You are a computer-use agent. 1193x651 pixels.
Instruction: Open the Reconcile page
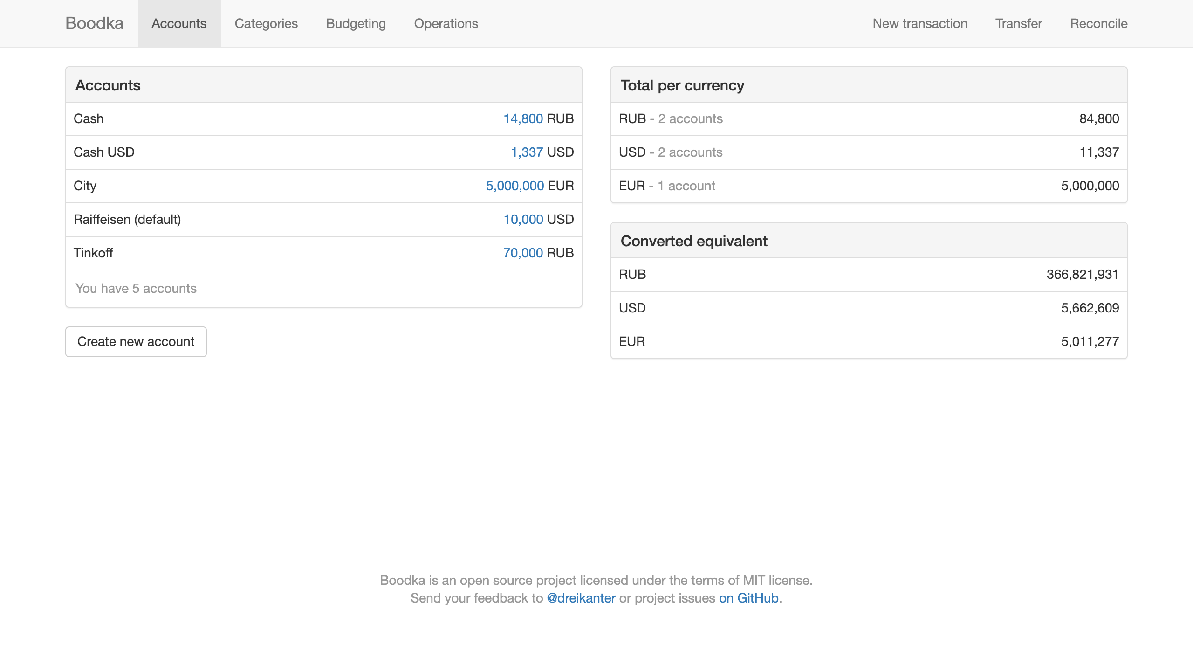coord(1098,23)
